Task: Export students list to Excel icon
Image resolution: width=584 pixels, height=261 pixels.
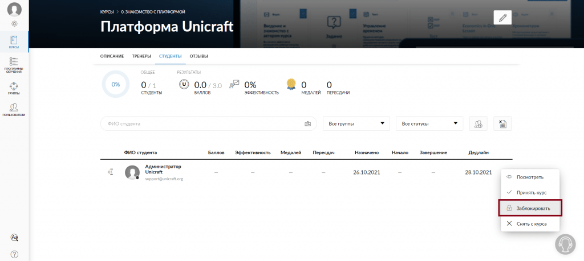Action: tap(502, 123)
